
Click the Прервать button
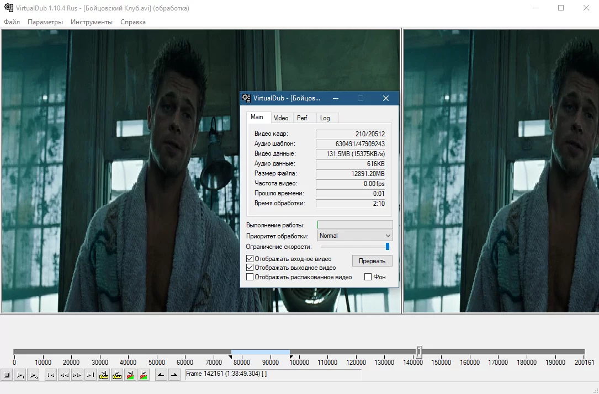tap(372, 261)
